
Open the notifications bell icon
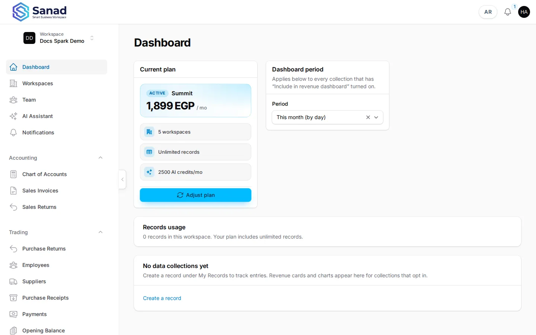(x=507, y=12)
